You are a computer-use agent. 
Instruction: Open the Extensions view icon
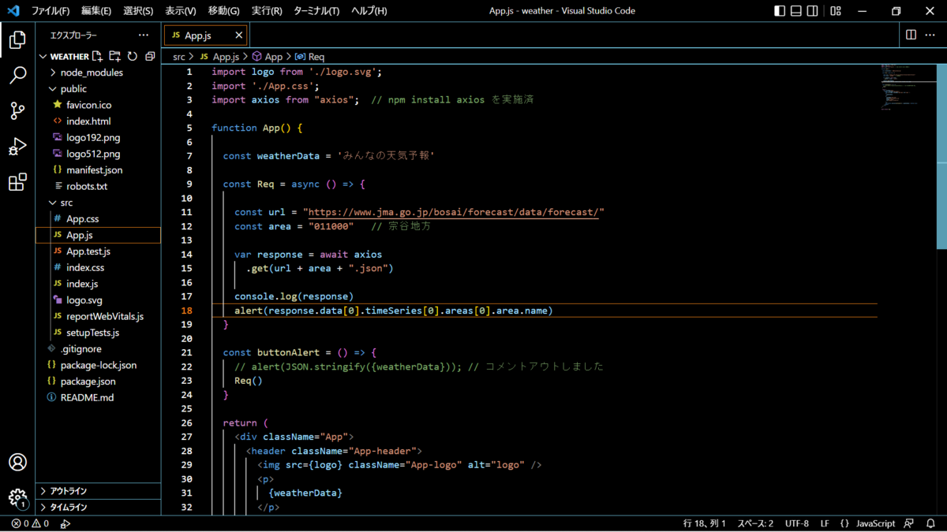point(17,183)
